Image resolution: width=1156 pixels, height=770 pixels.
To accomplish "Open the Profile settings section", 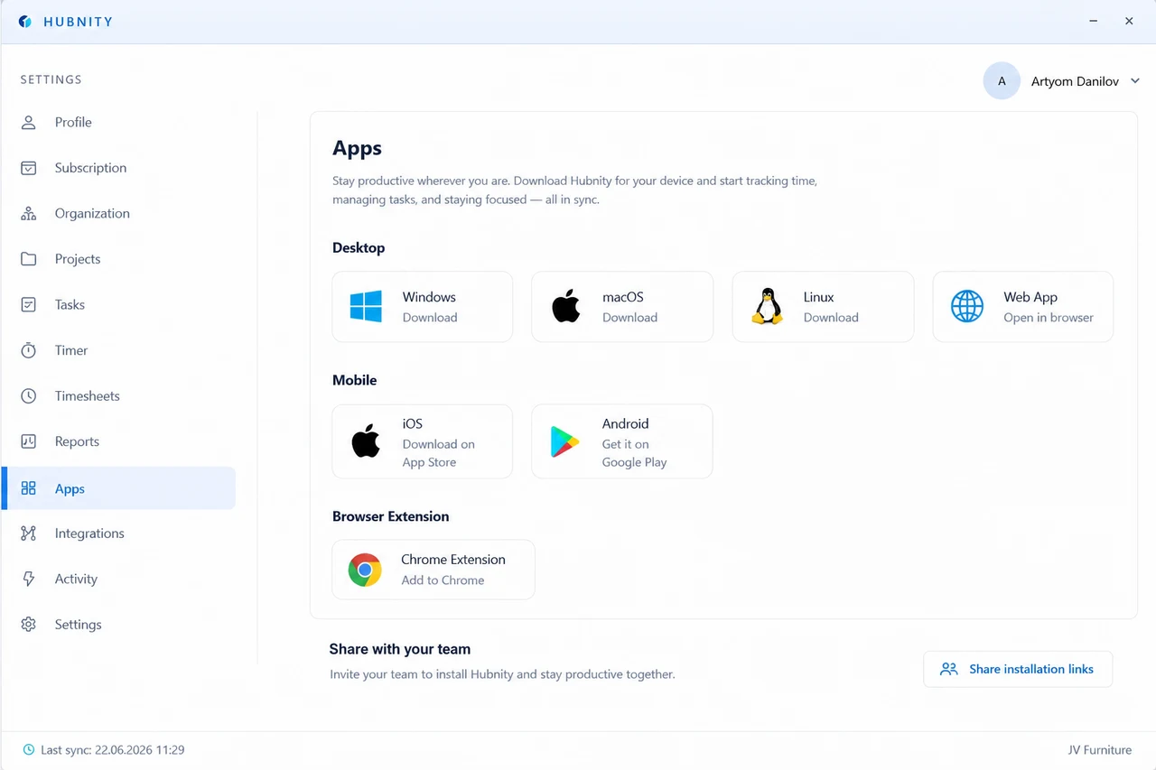I will (x=118, y=122).
